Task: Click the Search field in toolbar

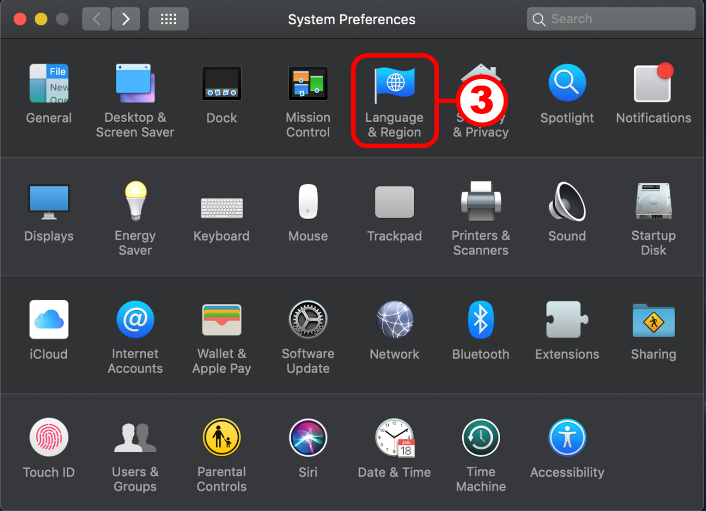Action: [611, 19]
